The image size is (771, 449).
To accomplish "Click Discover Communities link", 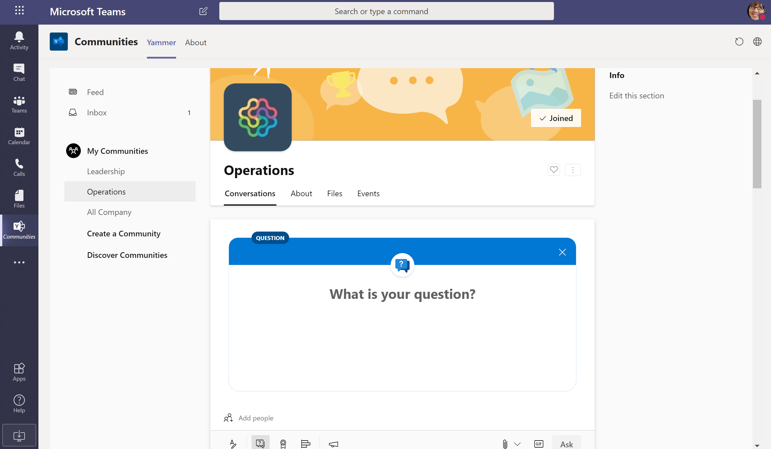I will [127, 255].
